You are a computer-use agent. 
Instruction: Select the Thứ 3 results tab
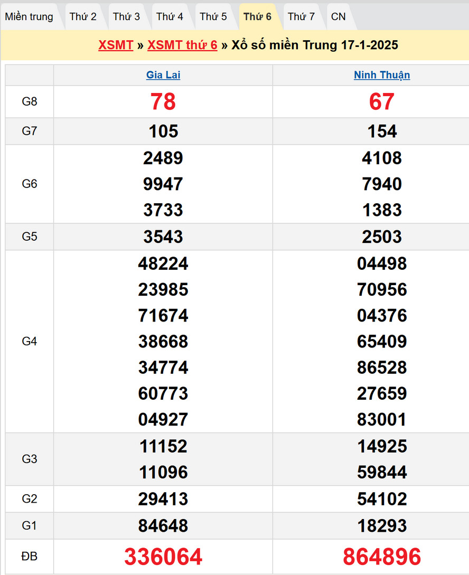click(x=126, y=17)
